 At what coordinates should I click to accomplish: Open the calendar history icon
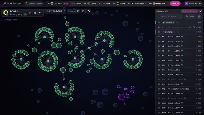[35, 13]
